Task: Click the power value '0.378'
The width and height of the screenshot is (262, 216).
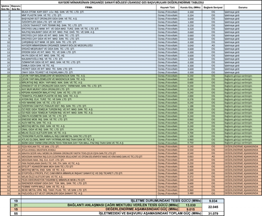Action: 191,99
